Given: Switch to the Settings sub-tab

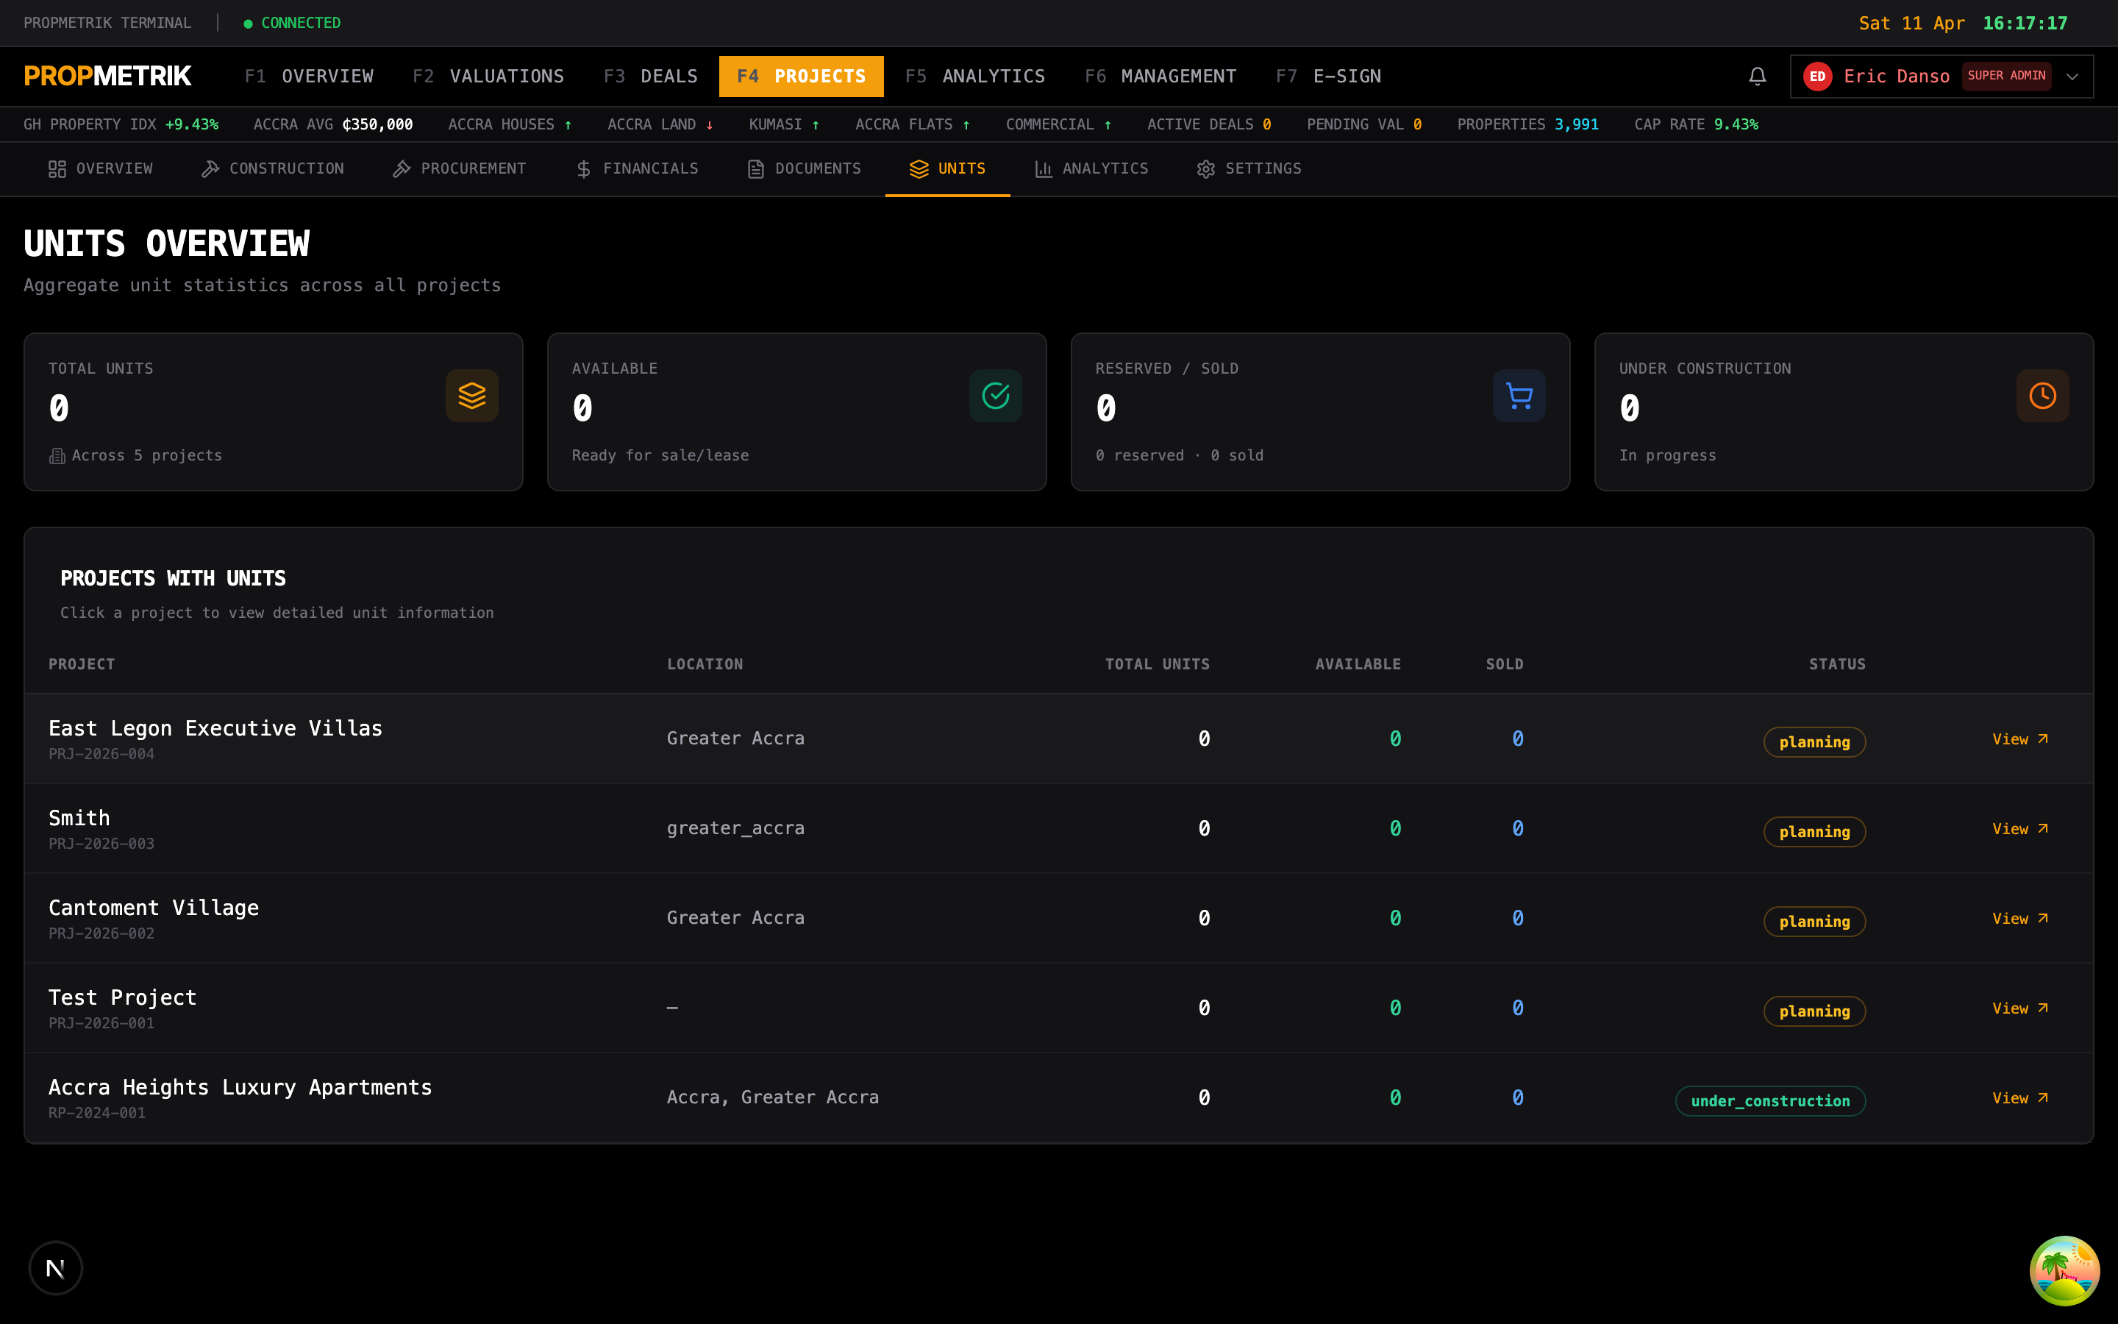Looking at the screenshot, I should tap(1249, 169).
